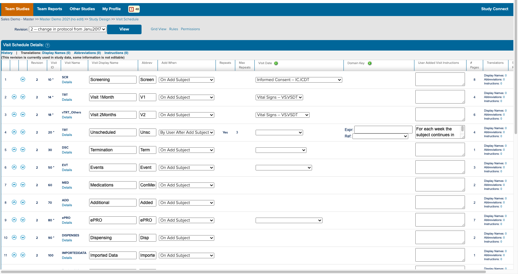Open the My Profile tab
The width and height of the screenshot is (518, 274).
coord(111,9)
